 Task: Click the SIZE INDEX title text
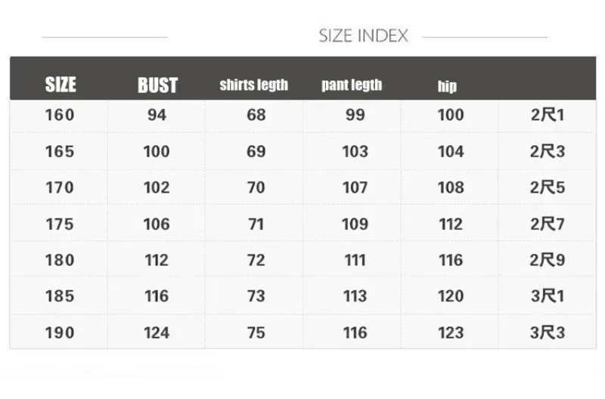coord(363,36)
